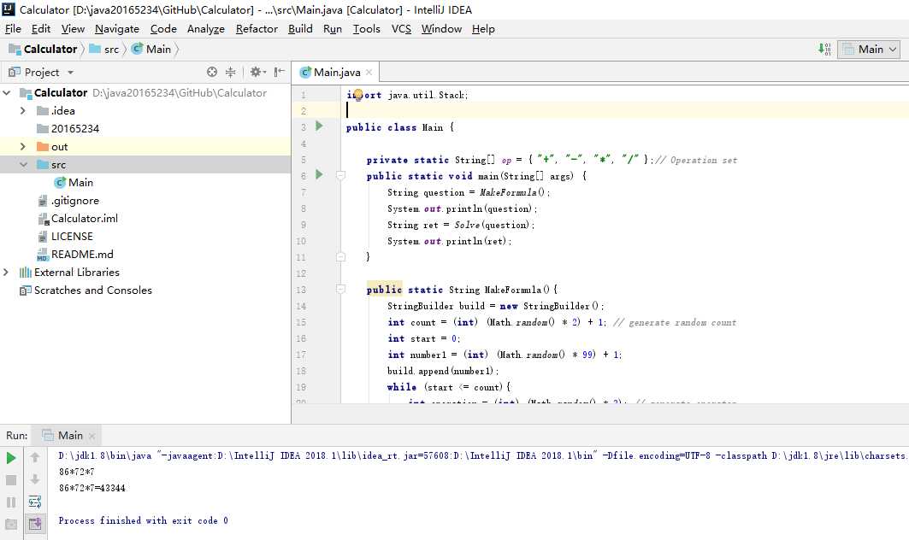The height and width of the screenshot is (540, 909).
Task: Click the intention lightbulb on import line
Action: pos(357,95)
